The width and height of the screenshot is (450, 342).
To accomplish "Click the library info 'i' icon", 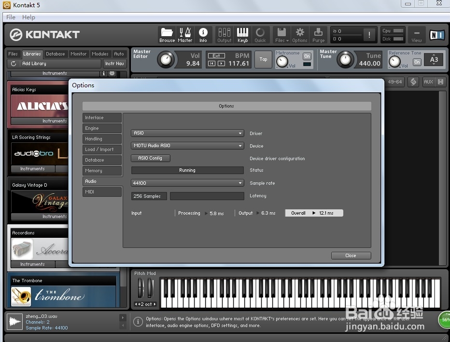I will tap(104, 73).
